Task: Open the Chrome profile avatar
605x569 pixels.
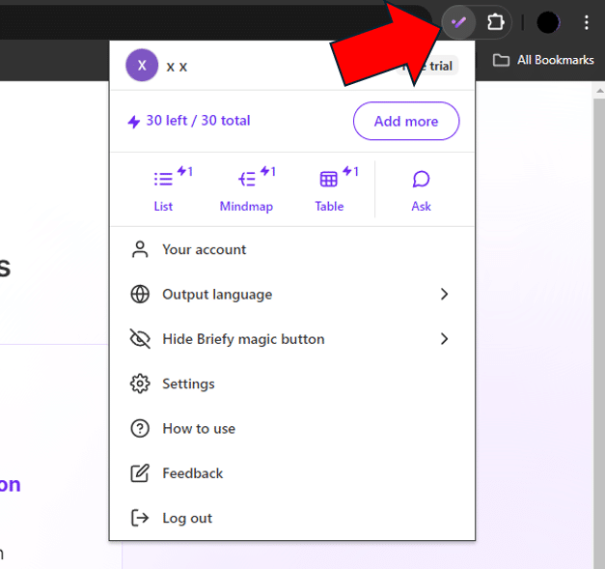Action: click(x=548, y=21)
